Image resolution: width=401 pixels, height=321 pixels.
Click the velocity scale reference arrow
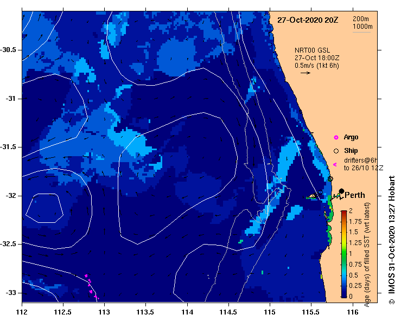coord(305,73)
